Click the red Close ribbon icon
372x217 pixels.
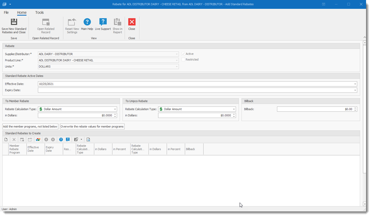click(132, 24)
